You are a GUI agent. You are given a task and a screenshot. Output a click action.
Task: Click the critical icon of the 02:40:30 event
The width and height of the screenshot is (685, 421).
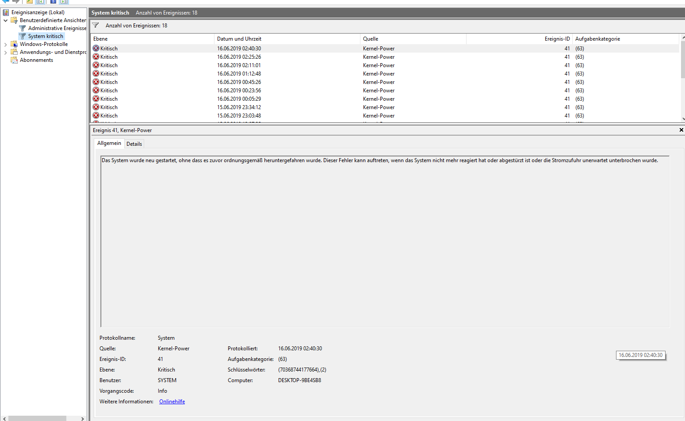[96, 48]
